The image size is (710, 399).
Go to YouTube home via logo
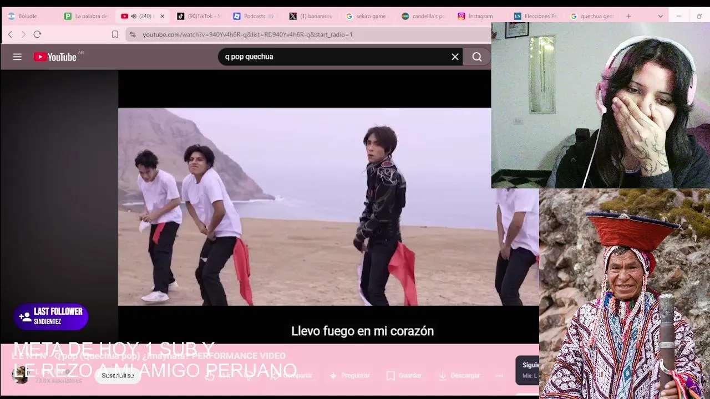[55, 57]
